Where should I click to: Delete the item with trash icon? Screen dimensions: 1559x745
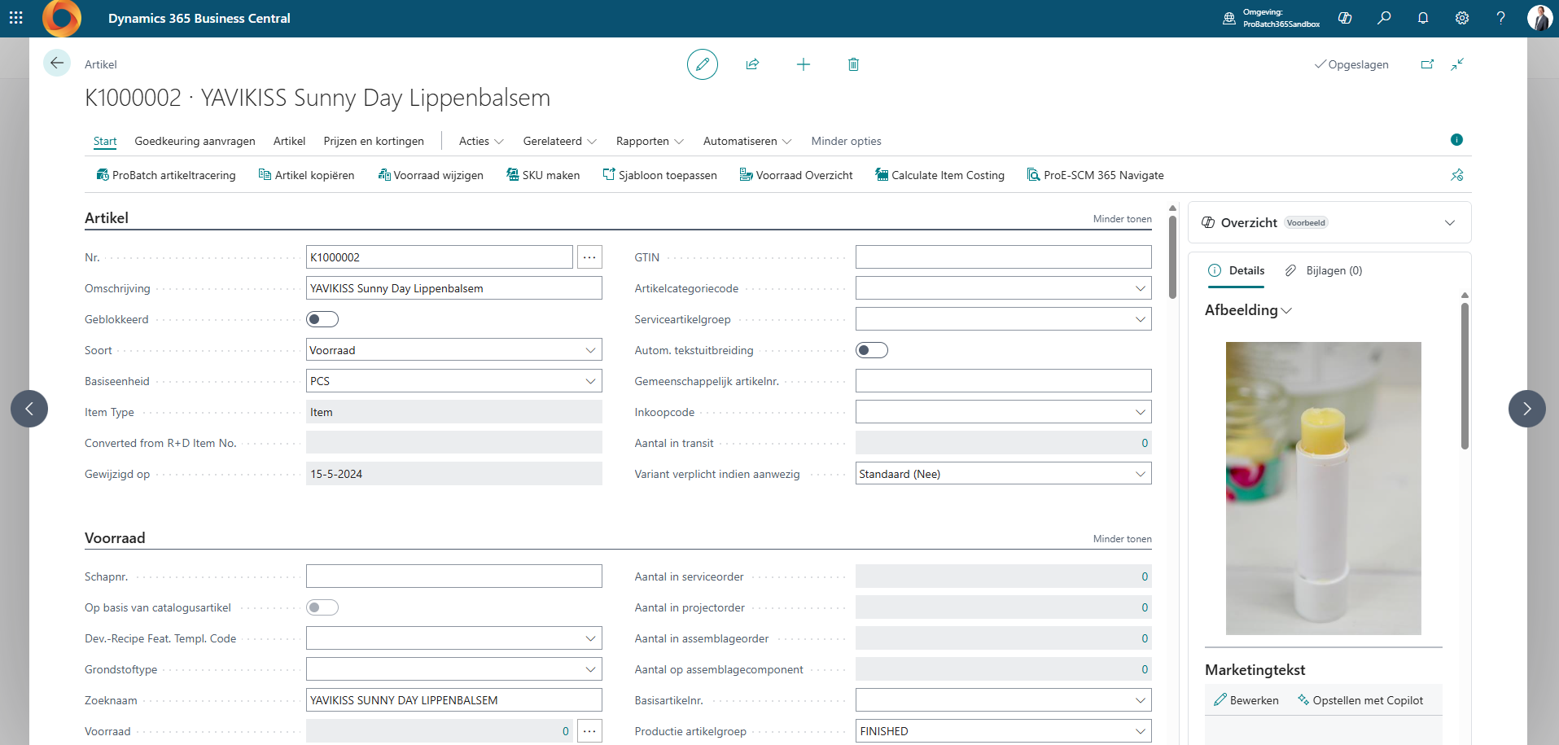(x=853, y=64)
